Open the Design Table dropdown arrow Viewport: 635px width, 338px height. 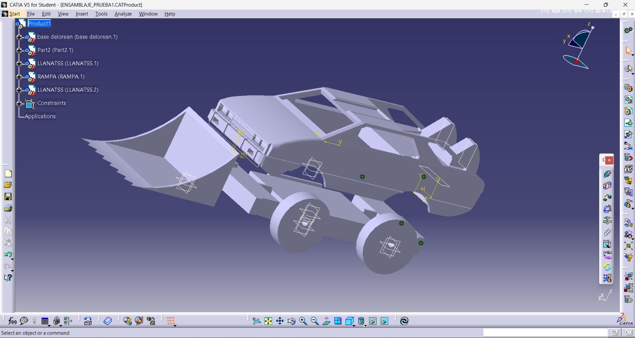(49, 325)
